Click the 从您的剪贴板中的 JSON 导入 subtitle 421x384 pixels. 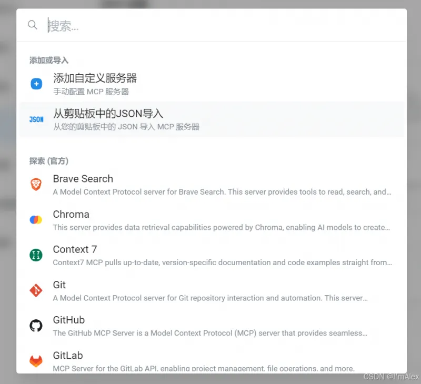click(x=126, y=127)
